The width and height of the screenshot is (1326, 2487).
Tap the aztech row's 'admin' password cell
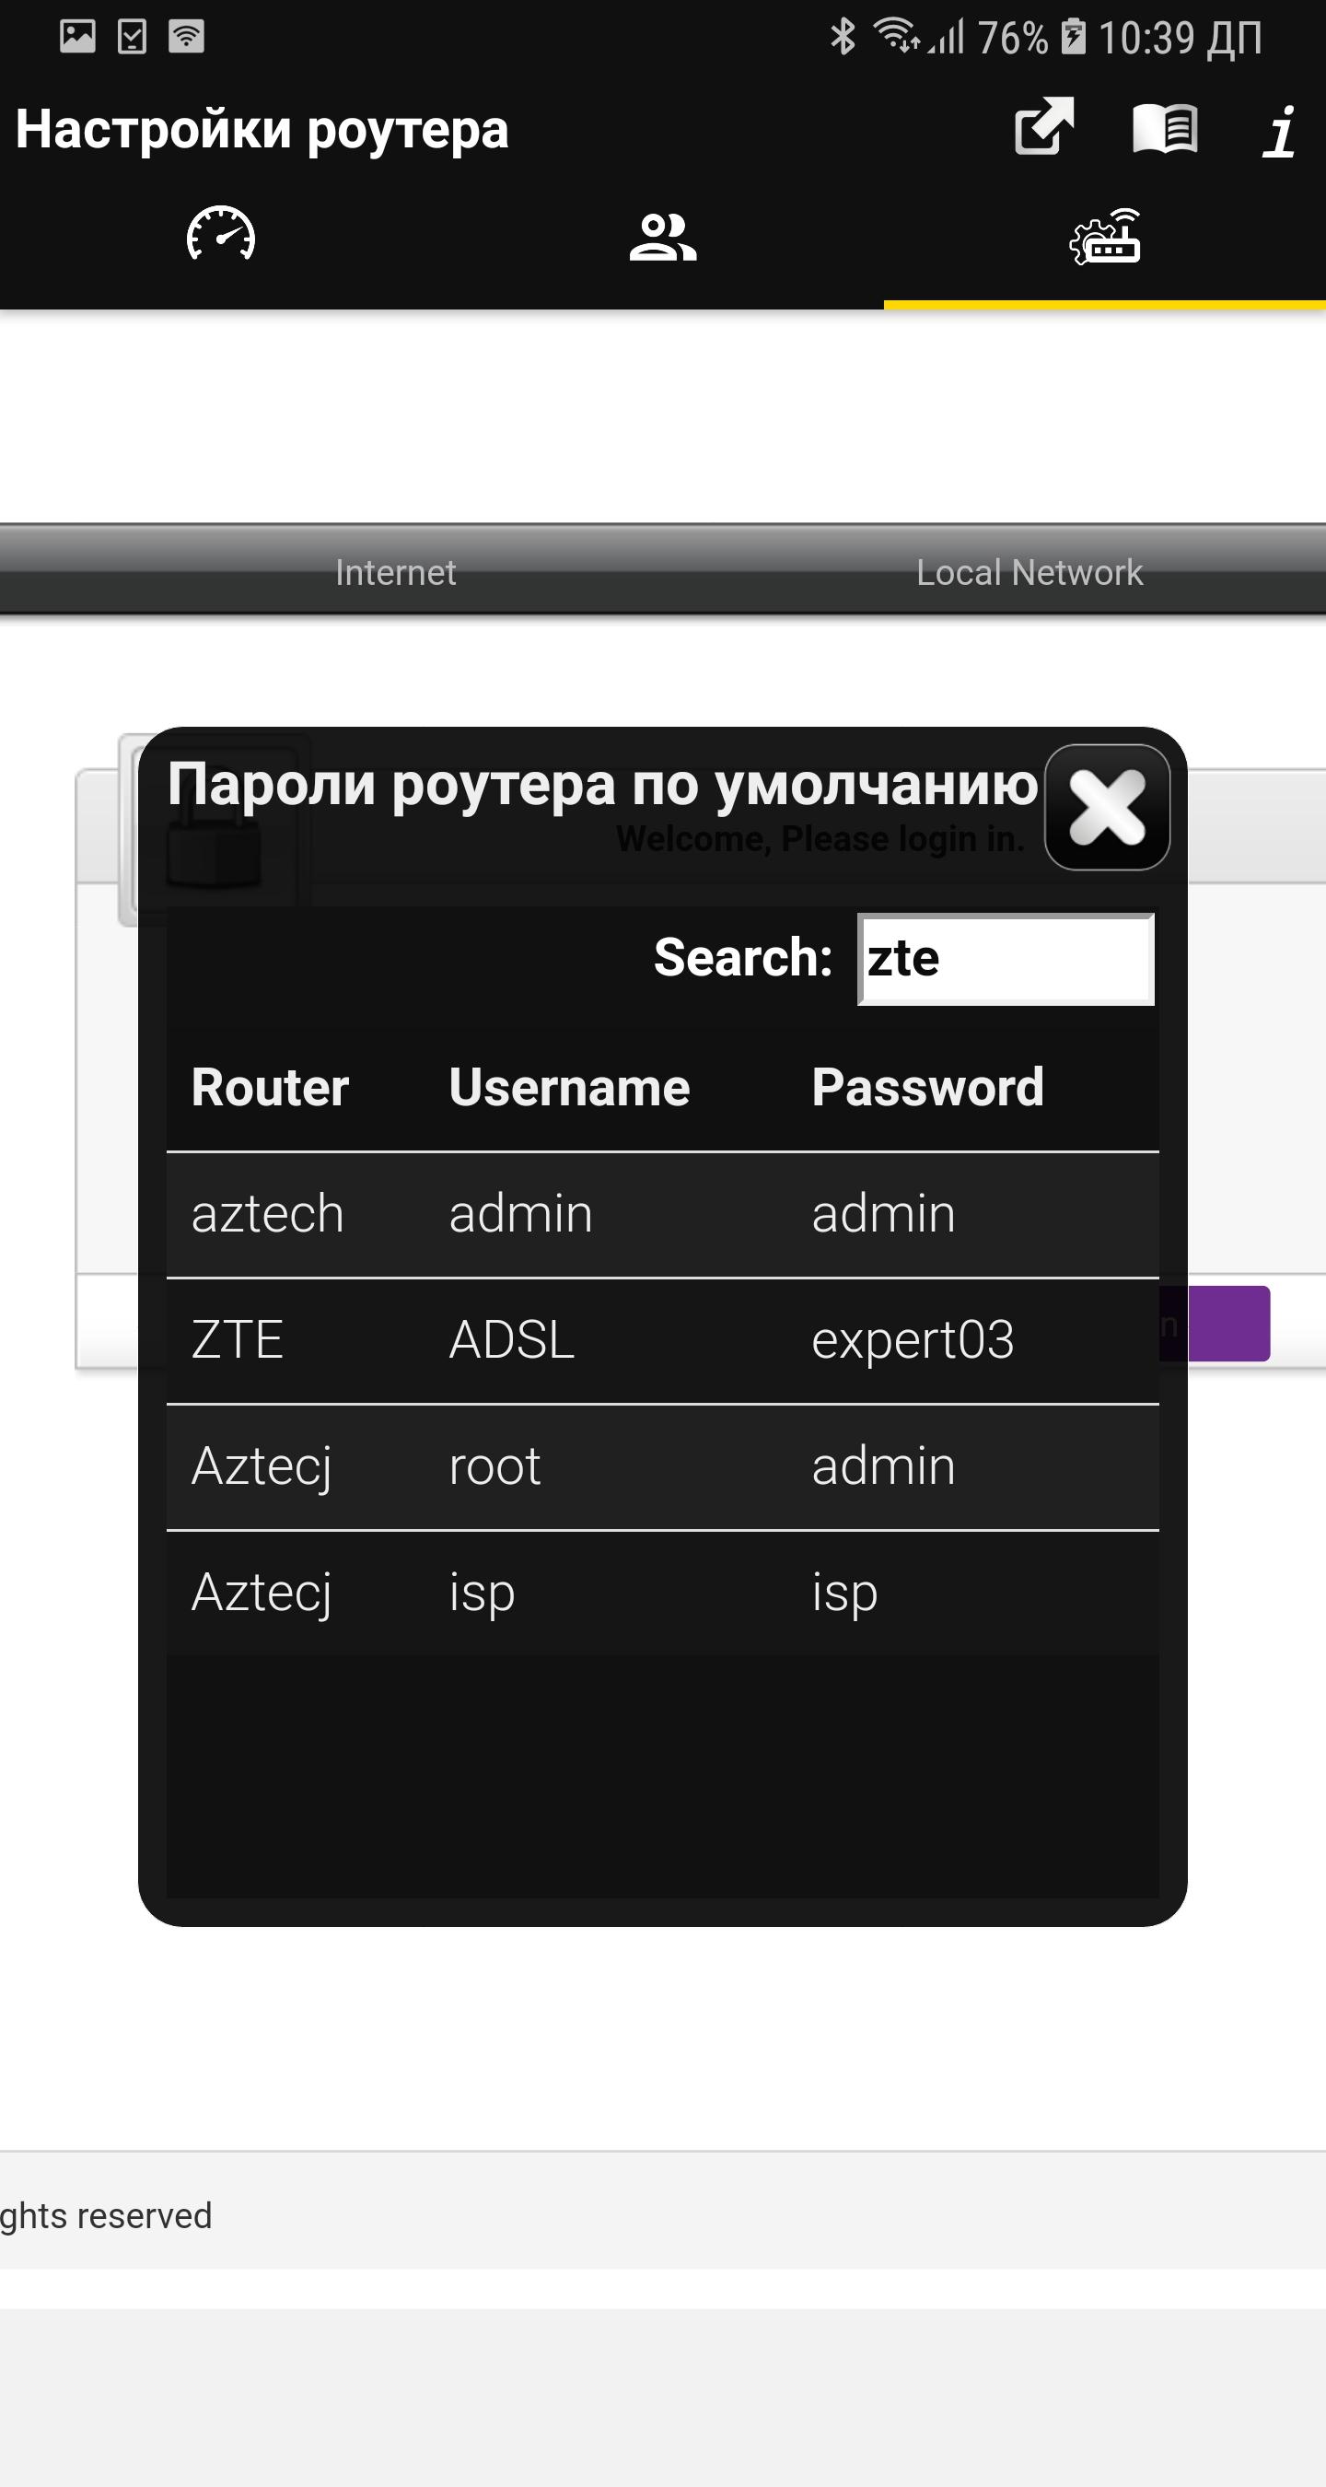(884, 1214)
